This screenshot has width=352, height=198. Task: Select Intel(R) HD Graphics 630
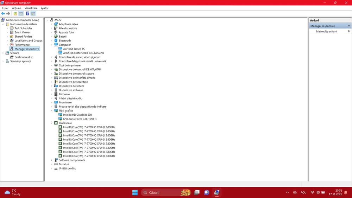(77, 115)
